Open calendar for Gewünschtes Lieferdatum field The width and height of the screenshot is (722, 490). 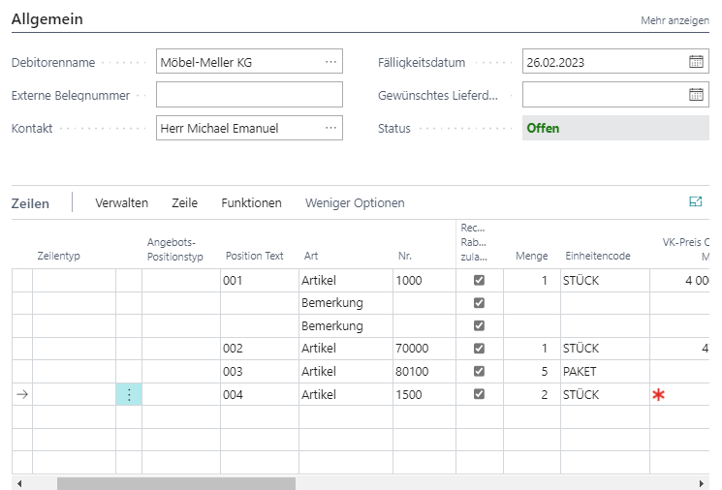coord(696,95)
